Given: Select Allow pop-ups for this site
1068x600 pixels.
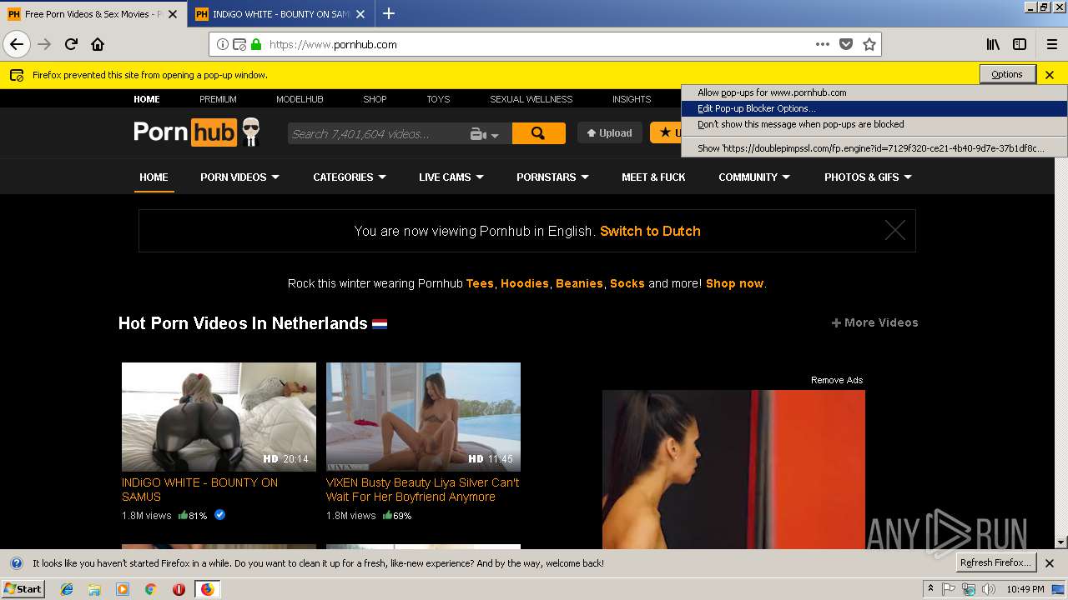Looking at the screenshot, I should coord(874,92).
